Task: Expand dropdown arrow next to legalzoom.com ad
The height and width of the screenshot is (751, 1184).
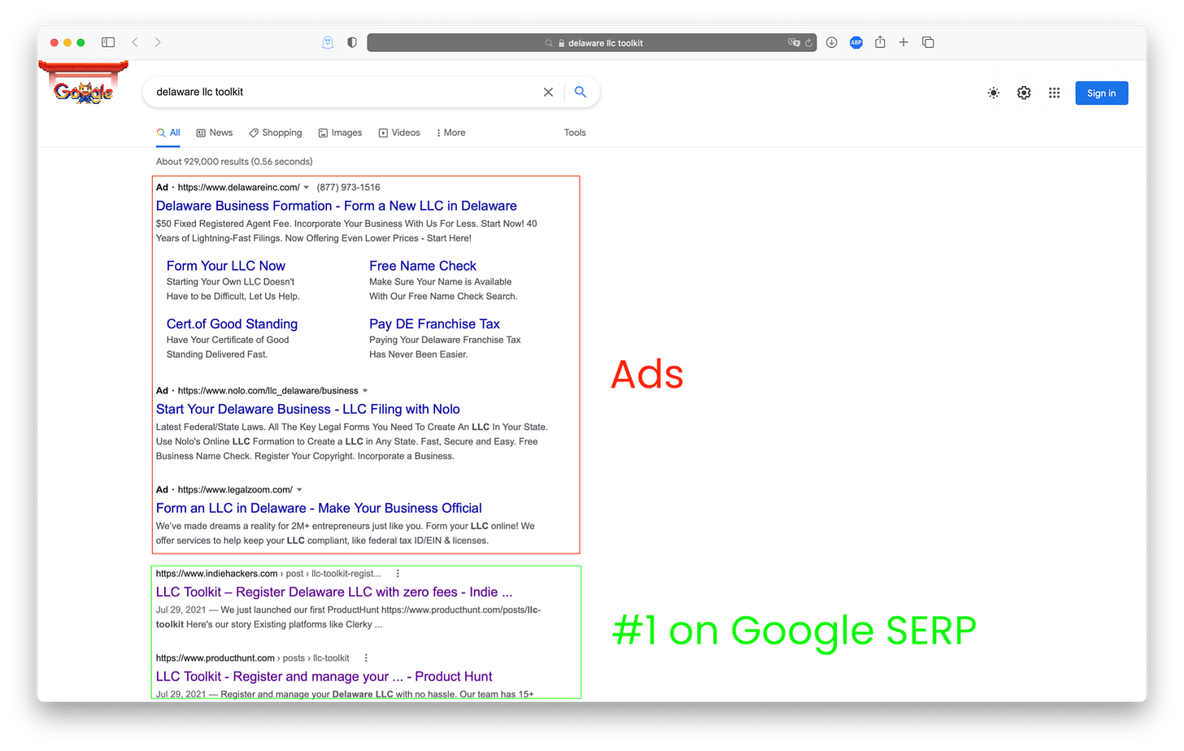Action: (x=299, y=490)
